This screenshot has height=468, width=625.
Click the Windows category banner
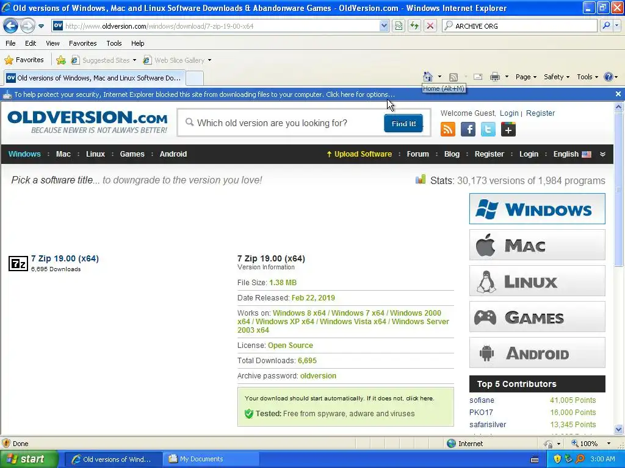click(537, 209)
